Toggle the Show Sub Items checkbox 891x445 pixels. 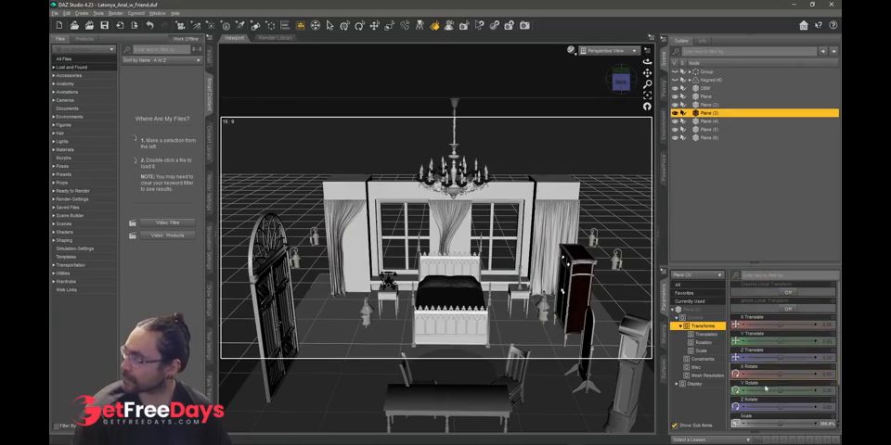pyautogui.click(x=675, y=426)
